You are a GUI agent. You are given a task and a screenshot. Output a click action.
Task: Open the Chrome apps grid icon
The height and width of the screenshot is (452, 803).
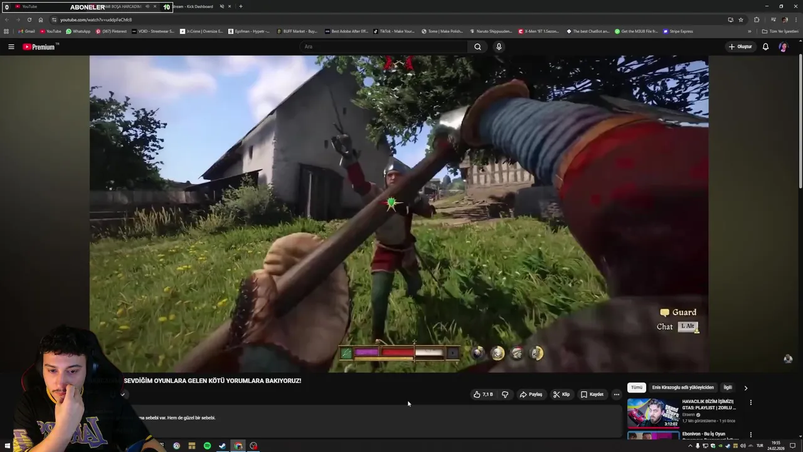click(x=6, y=31)
